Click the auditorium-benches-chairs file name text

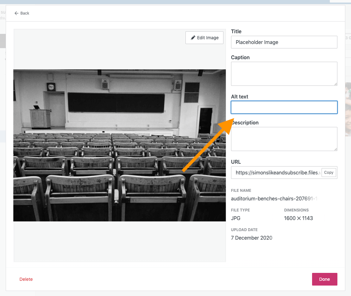[274, 198]
